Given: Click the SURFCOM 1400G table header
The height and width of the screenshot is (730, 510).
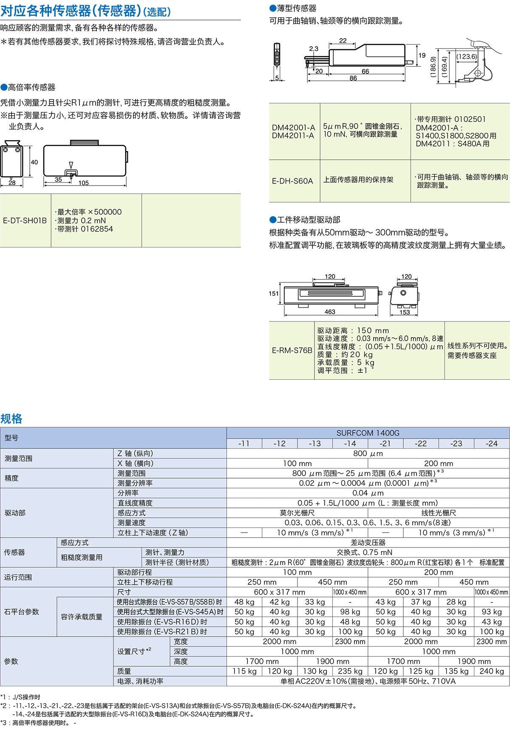Looking at the screenshot, I should (368, 433).
